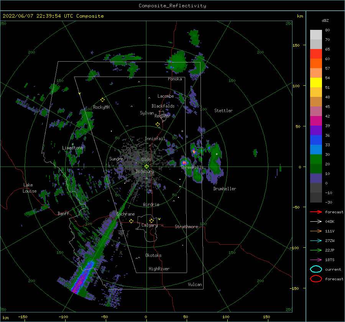Click the Lacombe city label

[166, 96]
